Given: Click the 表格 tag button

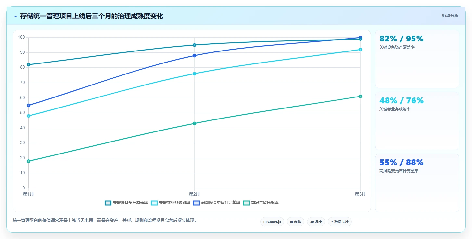Looking at the screenshot, I should 296,222.
